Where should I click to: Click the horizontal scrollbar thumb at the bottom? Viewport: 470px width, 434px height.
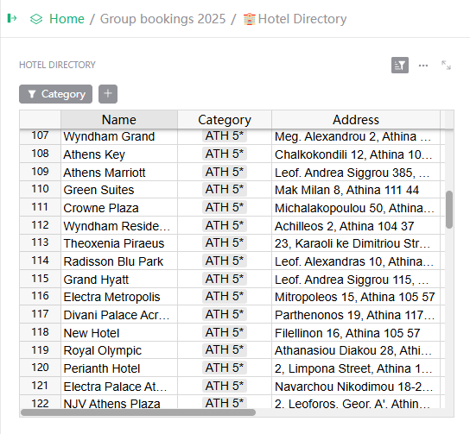point(138,412)
